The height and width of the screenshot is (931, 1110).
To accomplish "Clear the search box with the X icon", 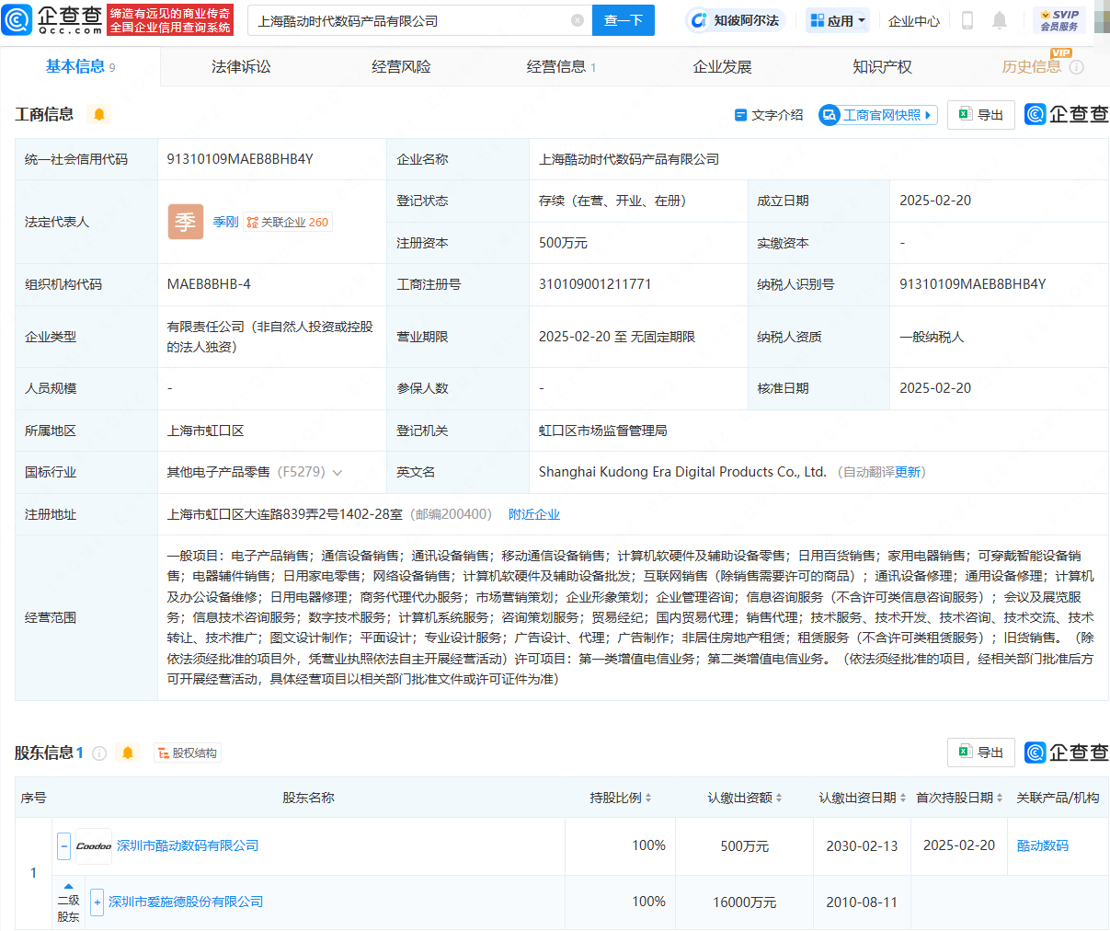I will pos(578,20).
